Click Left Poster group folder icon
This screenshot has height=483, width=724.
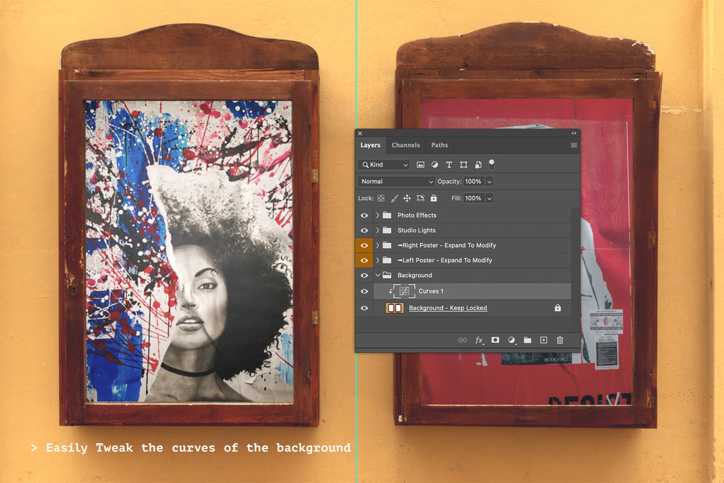(387, 260)
